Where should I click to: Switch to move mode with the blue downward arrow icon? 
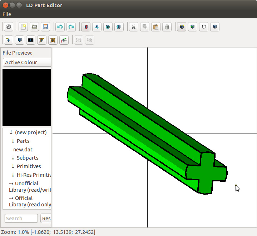97,27
